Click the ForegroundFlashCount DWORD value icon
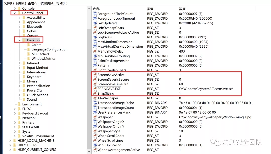 95,14
